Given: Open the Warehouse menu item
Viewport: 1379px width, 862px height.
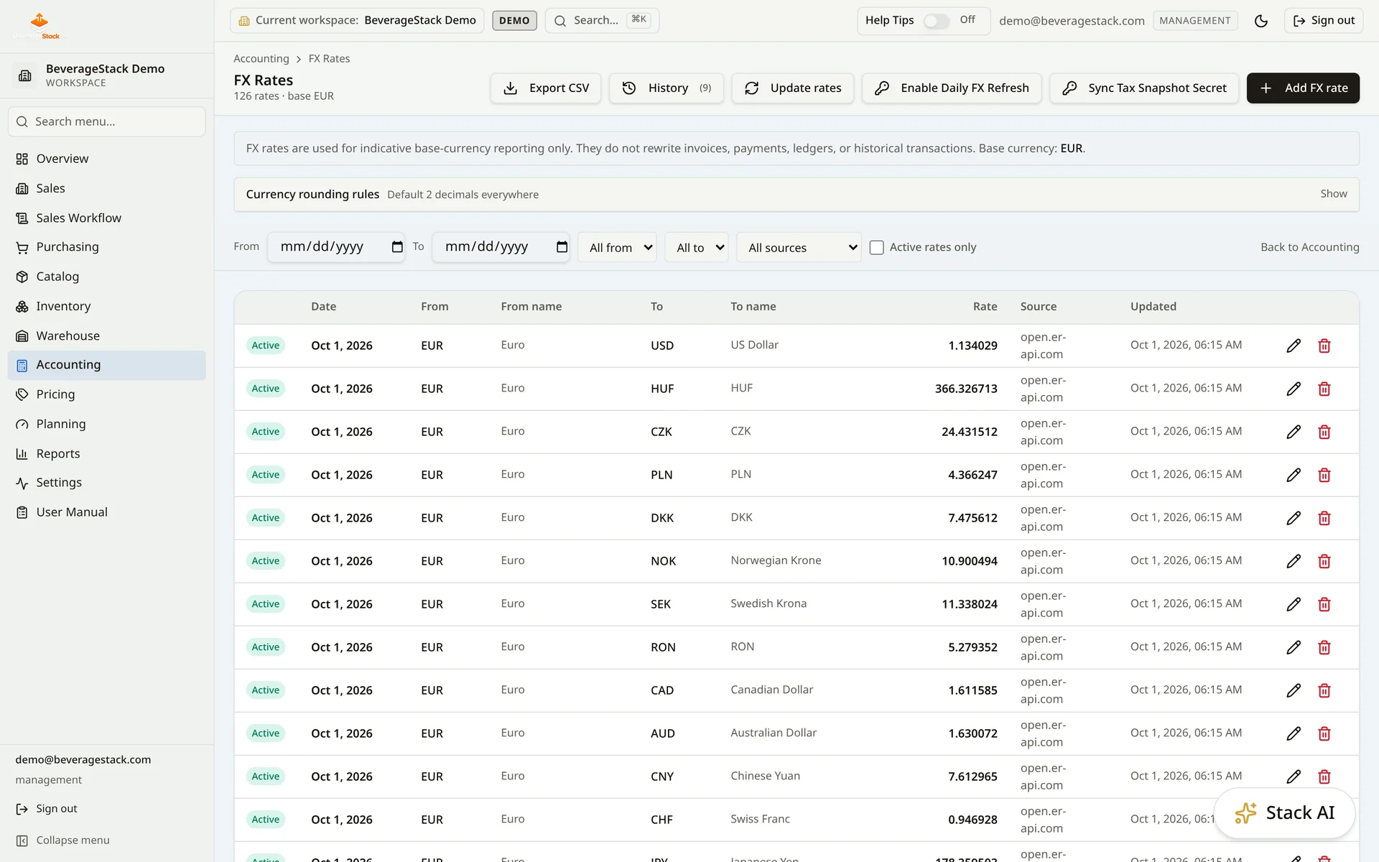Looking at the screenshot, I should [106, 335].
